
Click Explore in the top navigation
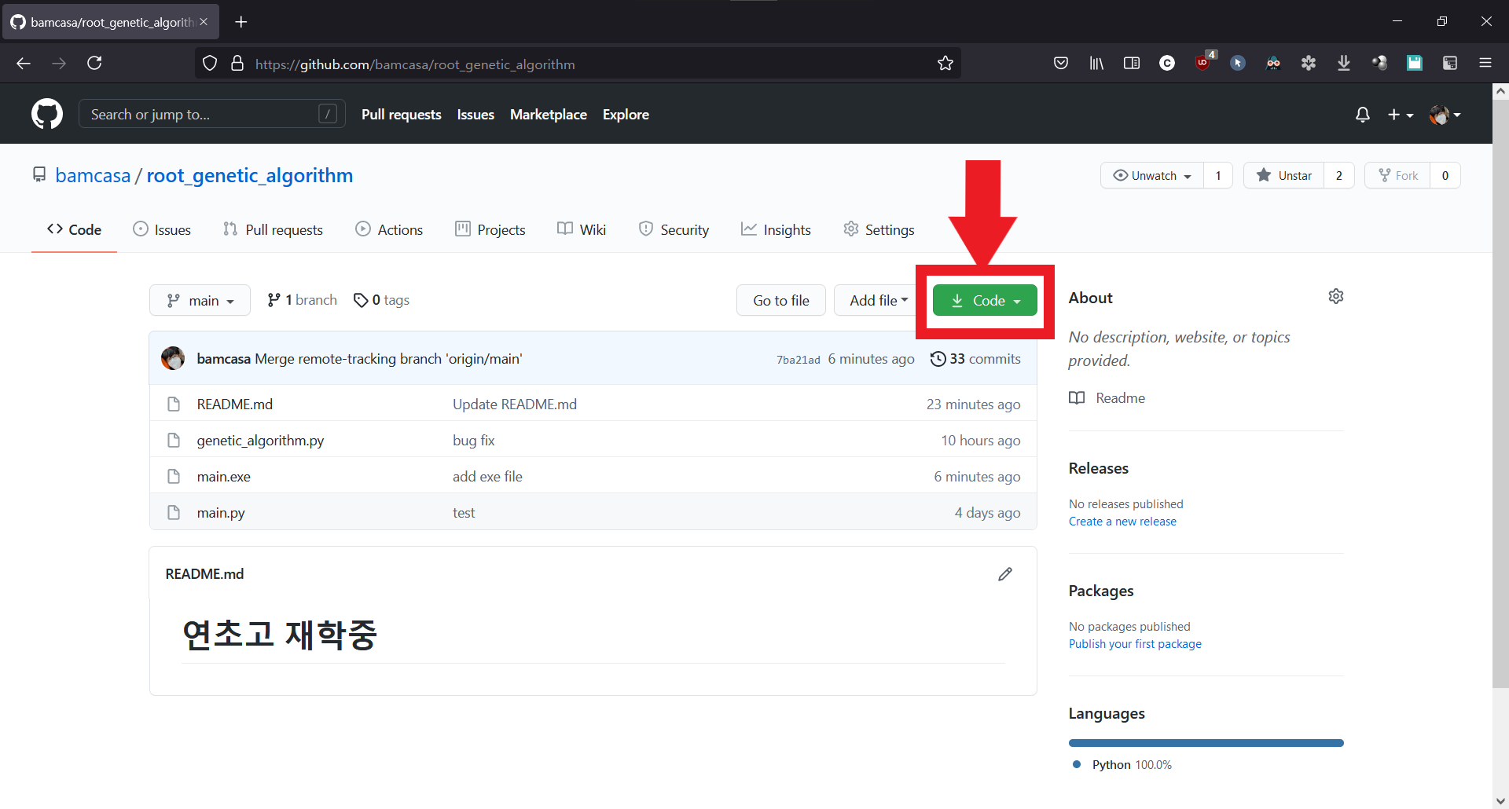(x=626, y=115)
